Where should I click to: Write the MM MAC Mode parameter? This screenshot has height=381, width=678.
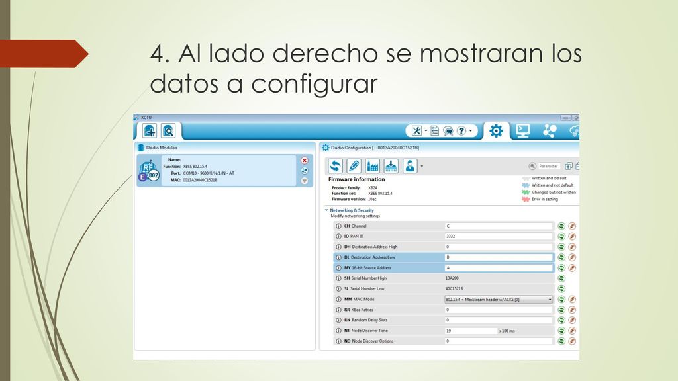[x=572, y=299]
